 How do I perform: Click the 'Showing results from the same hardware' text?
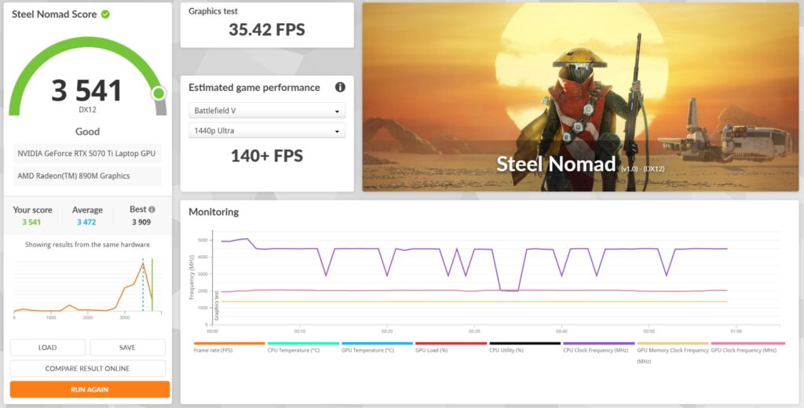pos(88,245)
